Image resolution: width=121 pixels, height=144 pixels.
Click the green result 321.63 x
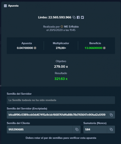[61, 79]
